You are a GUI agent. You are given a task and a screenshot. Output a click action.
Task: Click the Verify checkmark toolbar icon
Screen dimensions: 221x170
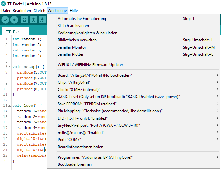click(x=5, y=20)
